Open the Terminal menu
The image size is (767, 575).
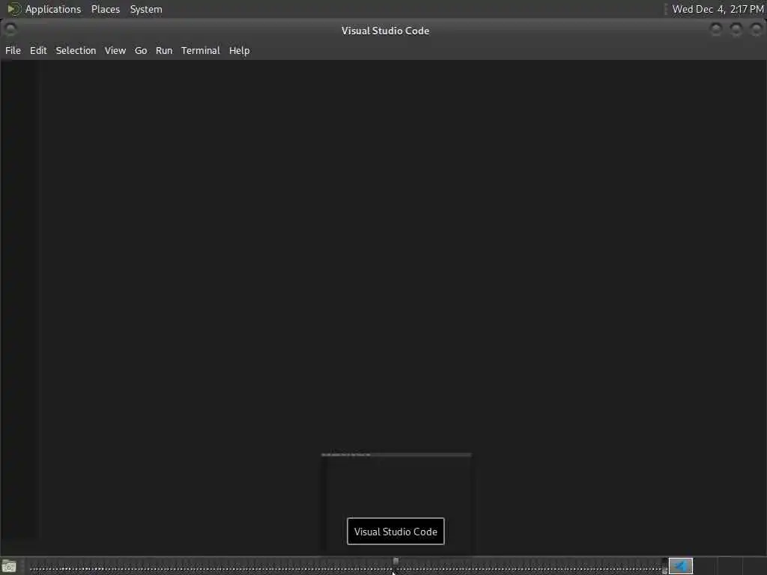pos(201,50)
